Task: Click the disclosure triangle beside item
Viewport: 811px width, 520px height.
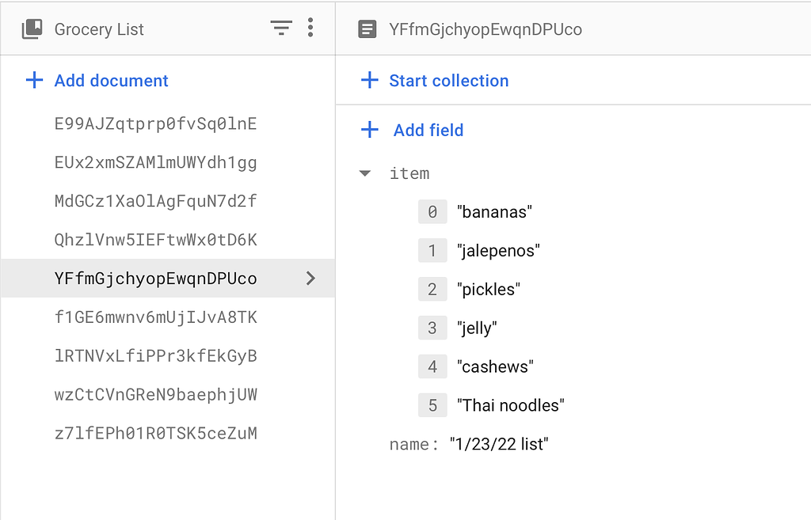Action: pyautogui.click(x=364, y=173)
